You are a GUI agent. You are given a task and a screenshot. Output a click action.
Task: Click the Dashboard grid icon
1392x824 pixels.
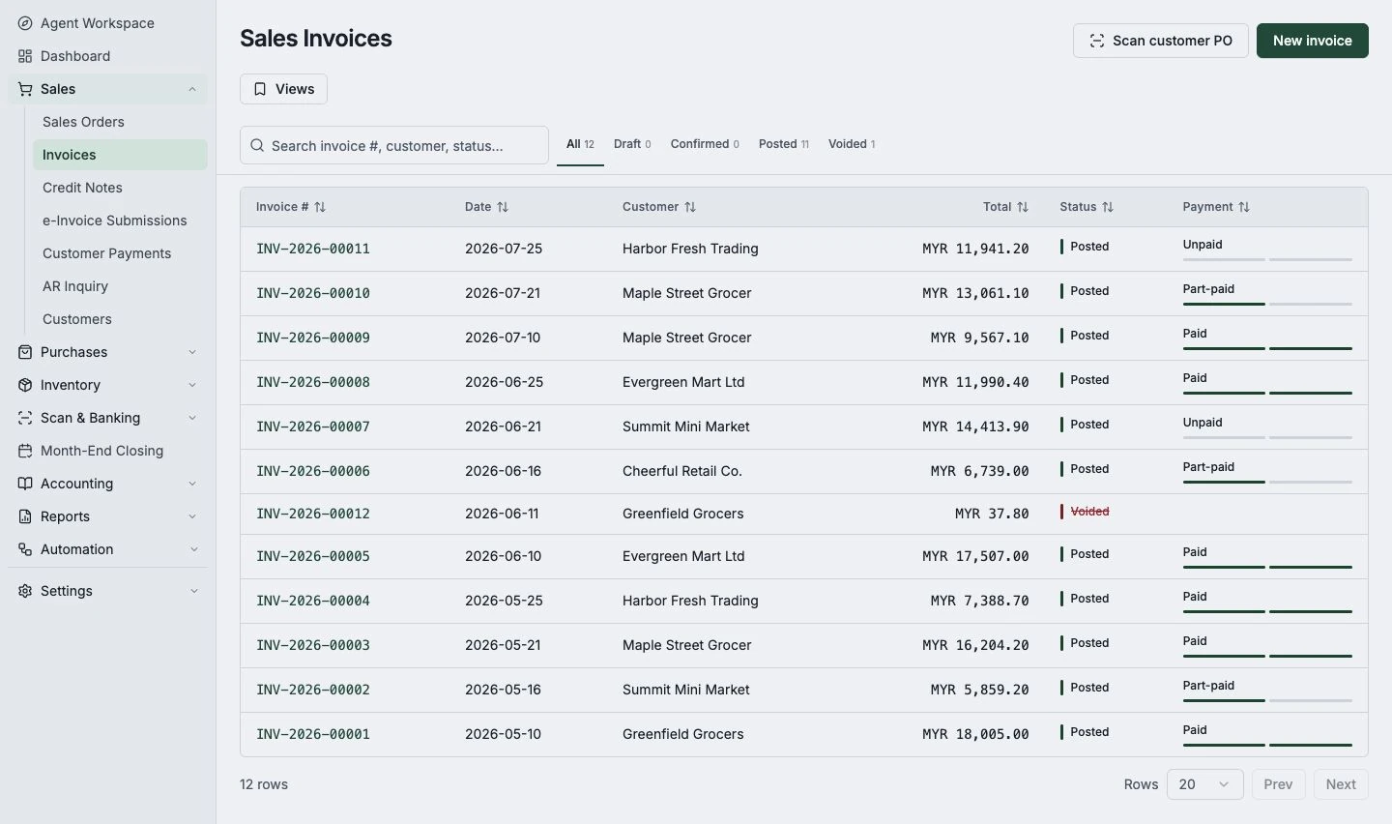(x=25, y=56)
